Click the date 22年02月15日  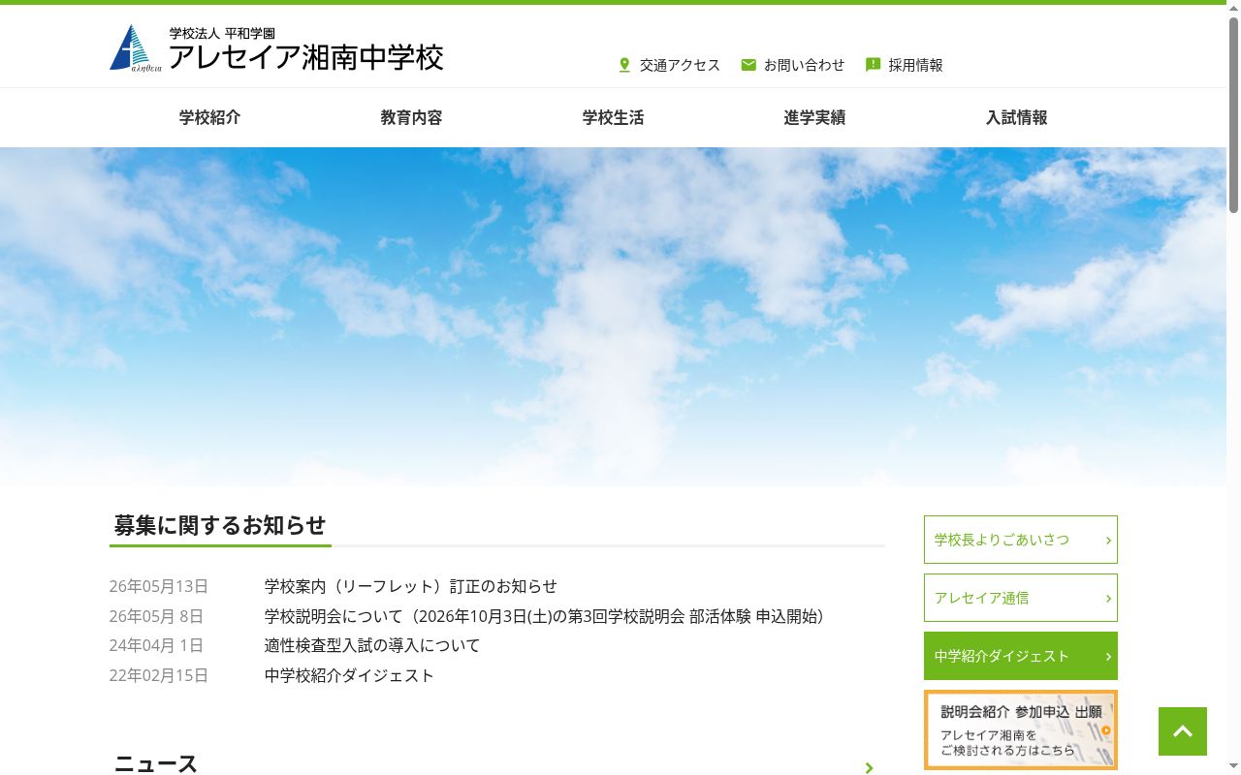coord(159,675)
